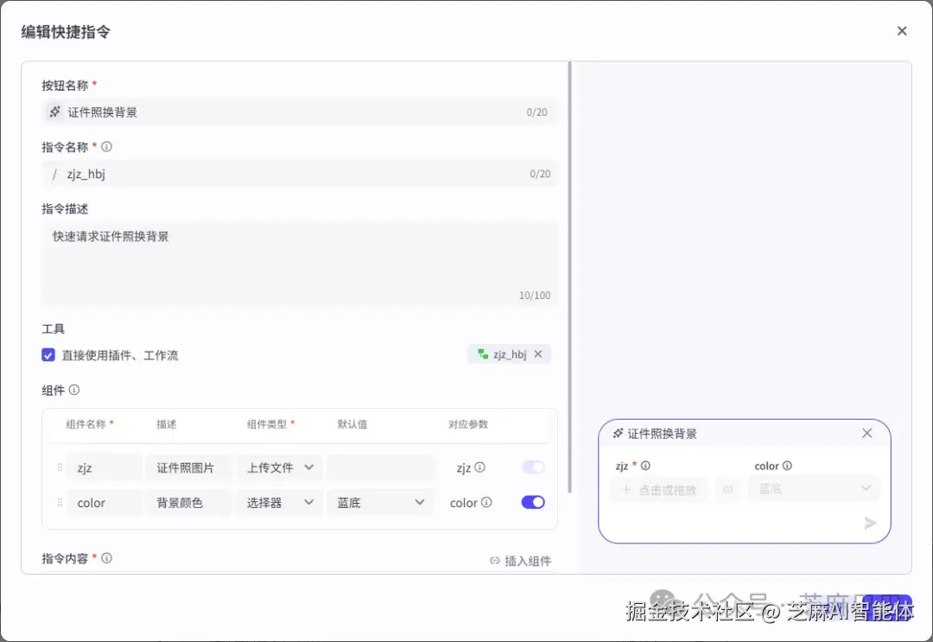Toggle 直接使用插件、工作流 checkbox
The image size is (933, 642).
[x=48, y=355]
